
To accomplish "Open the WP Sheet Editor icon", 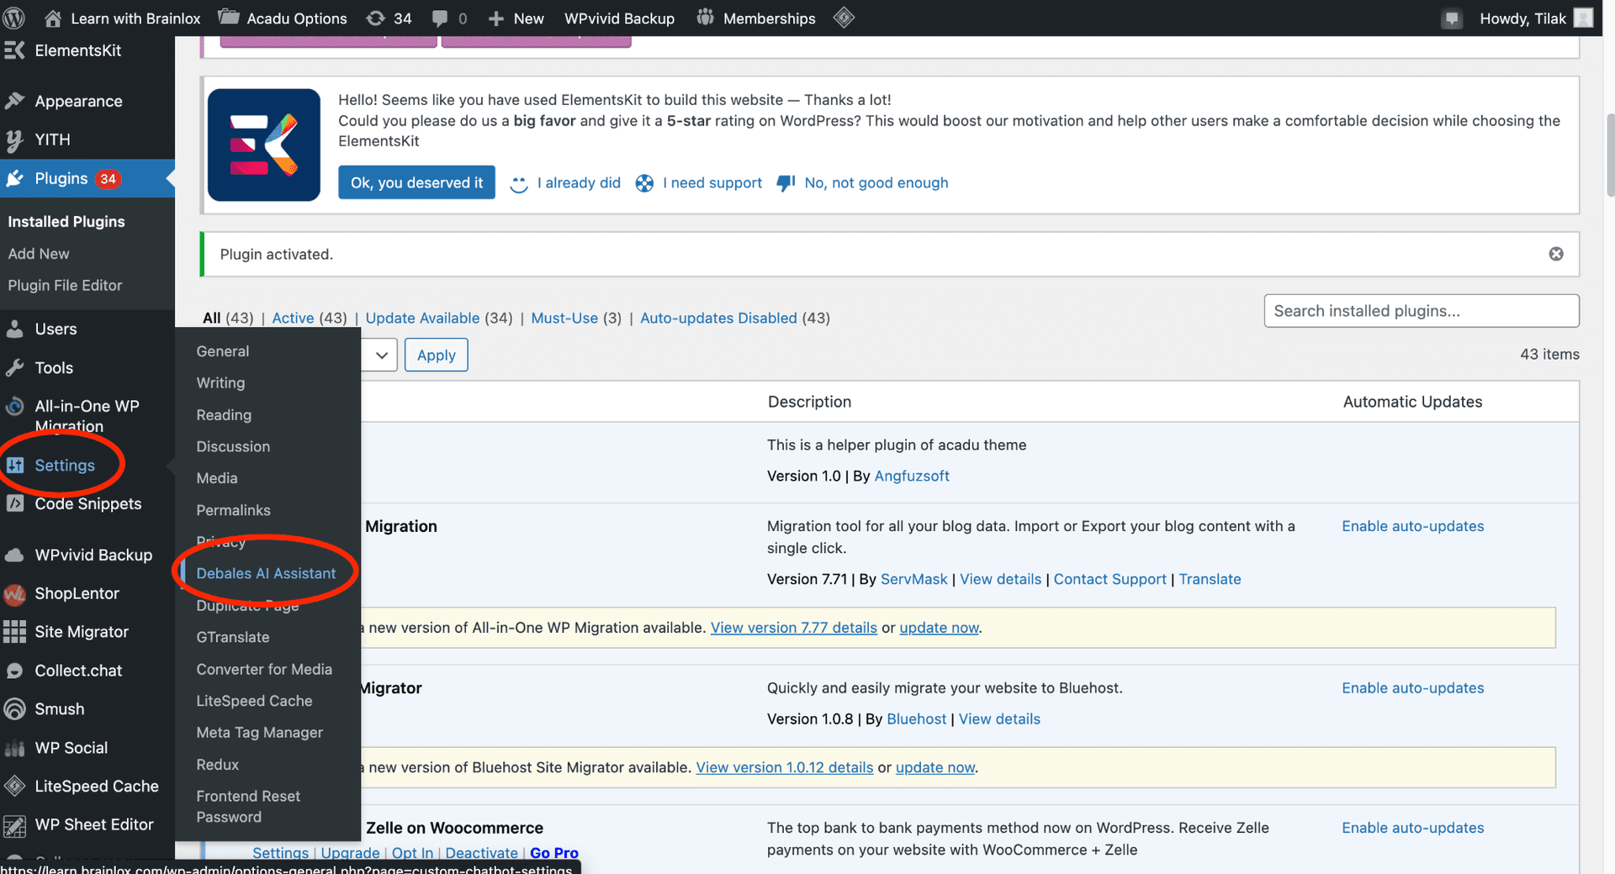I will pos(15,824).
